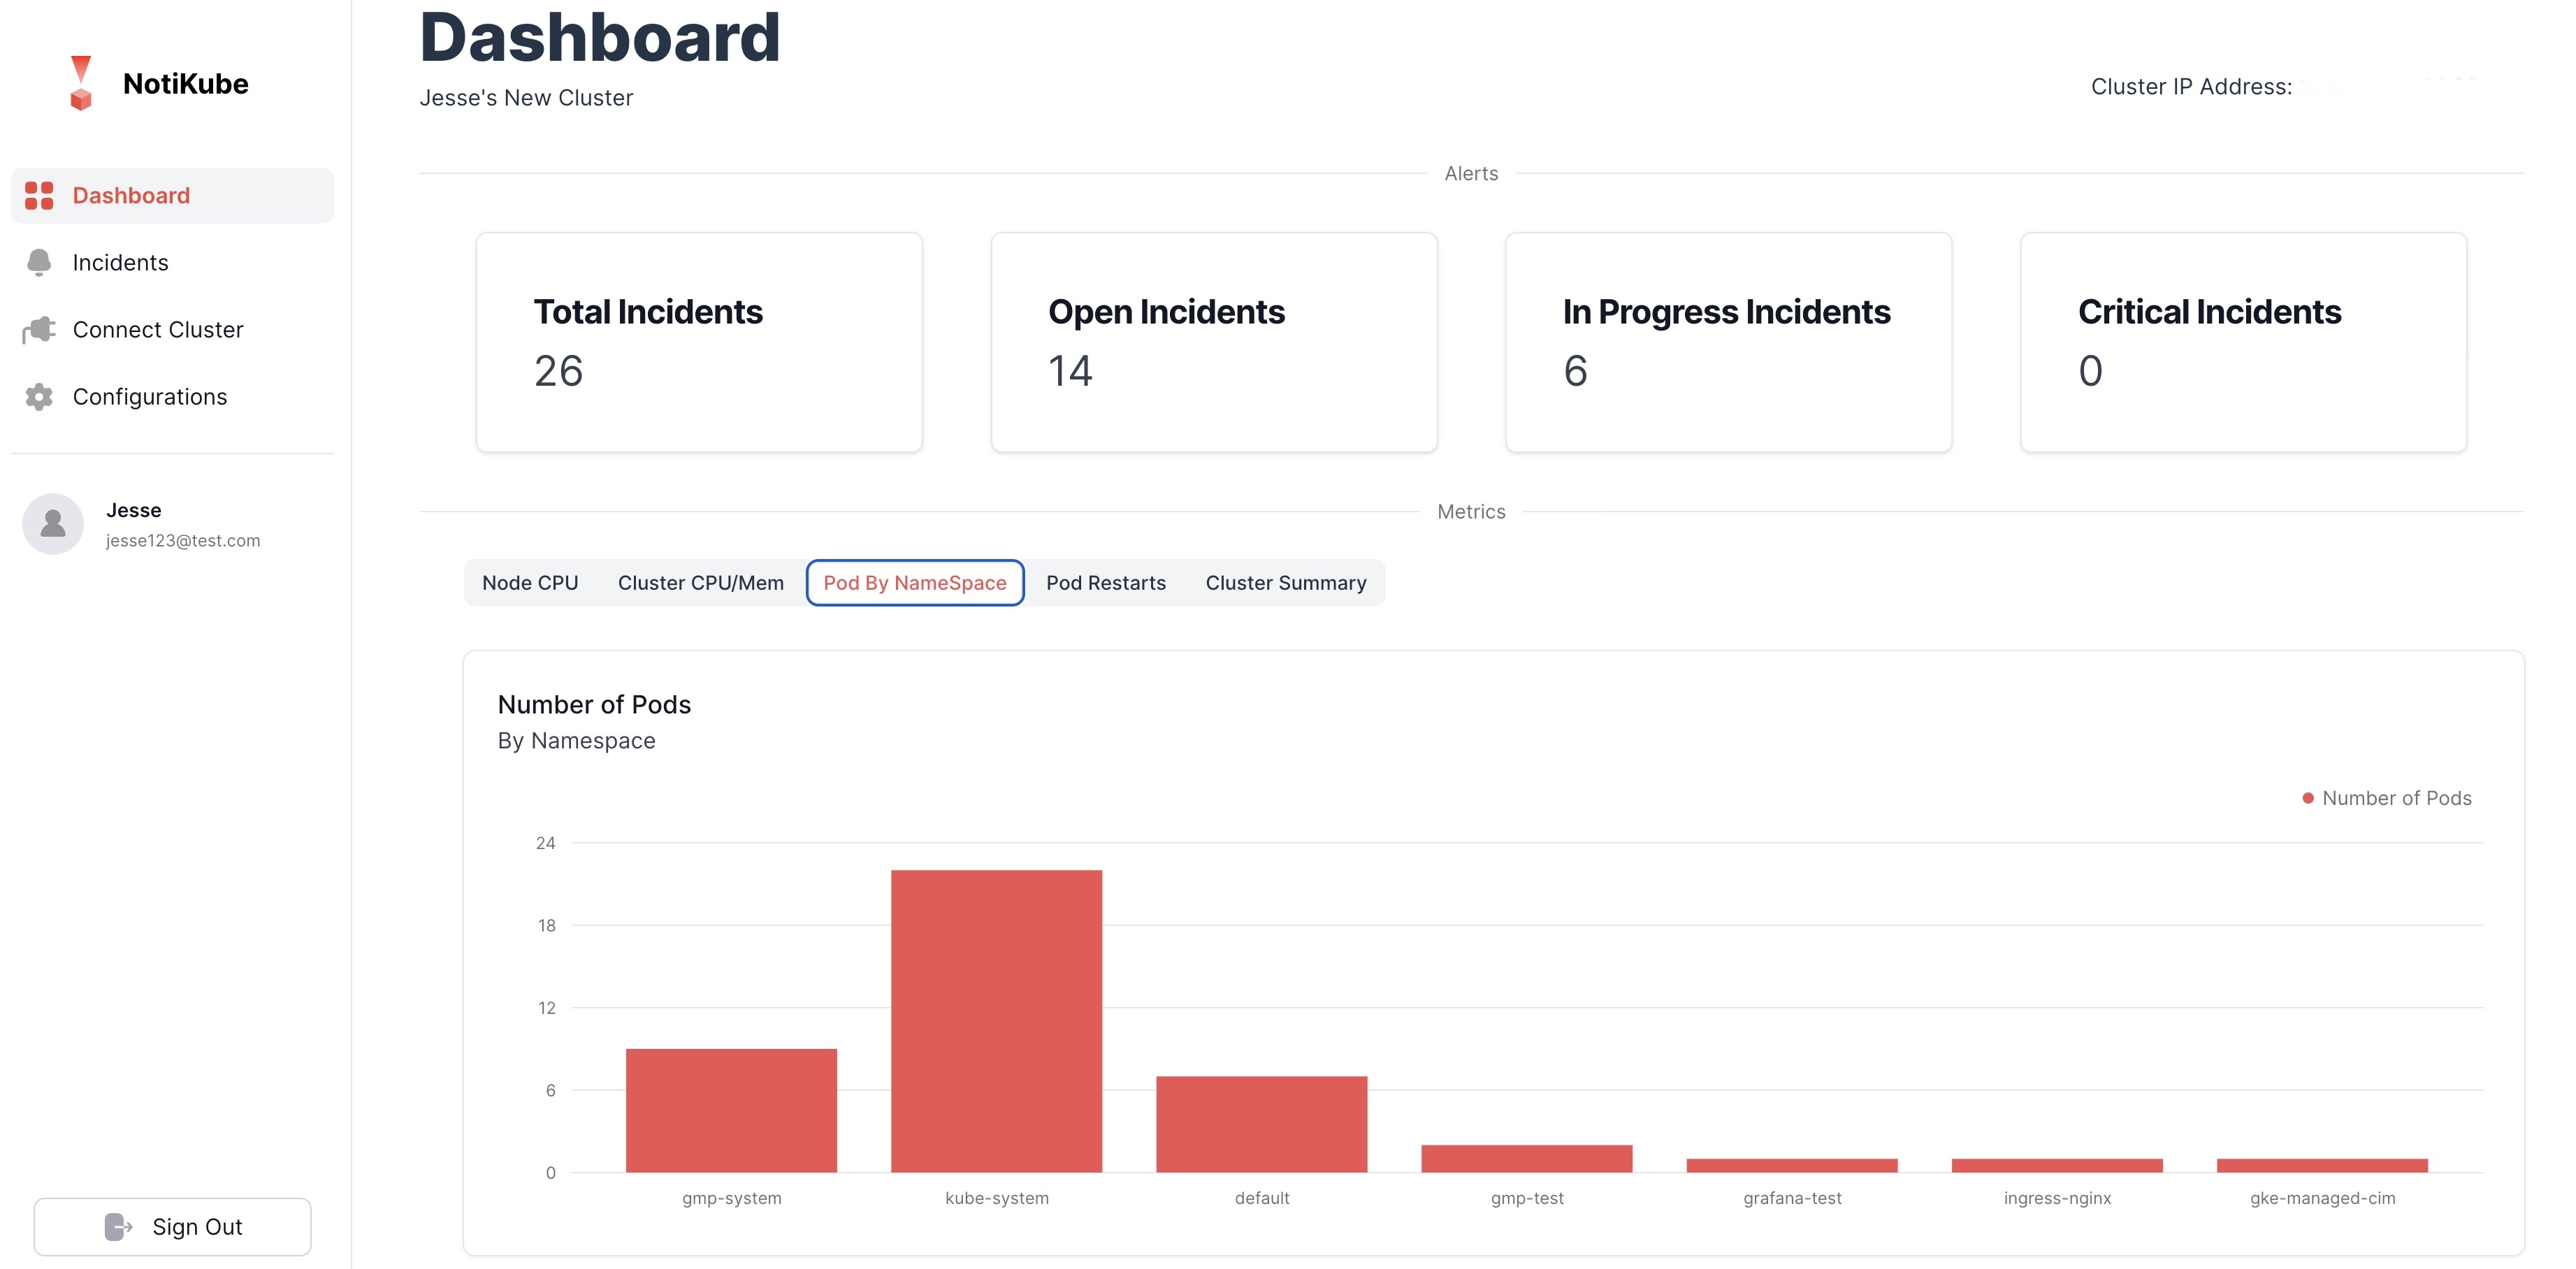
Task: Click the gmp-system axis label
Action: click(x=731, y=1198)
